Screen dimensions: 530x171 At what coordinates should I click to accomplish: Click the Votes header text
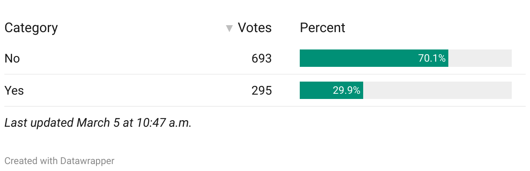[x=255, y=28]
